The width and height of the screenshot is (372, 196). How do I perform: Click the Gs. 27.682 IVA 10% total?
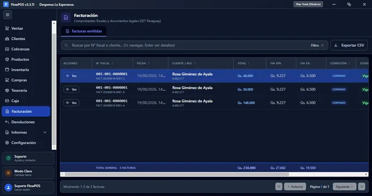[x=278, y=168]
